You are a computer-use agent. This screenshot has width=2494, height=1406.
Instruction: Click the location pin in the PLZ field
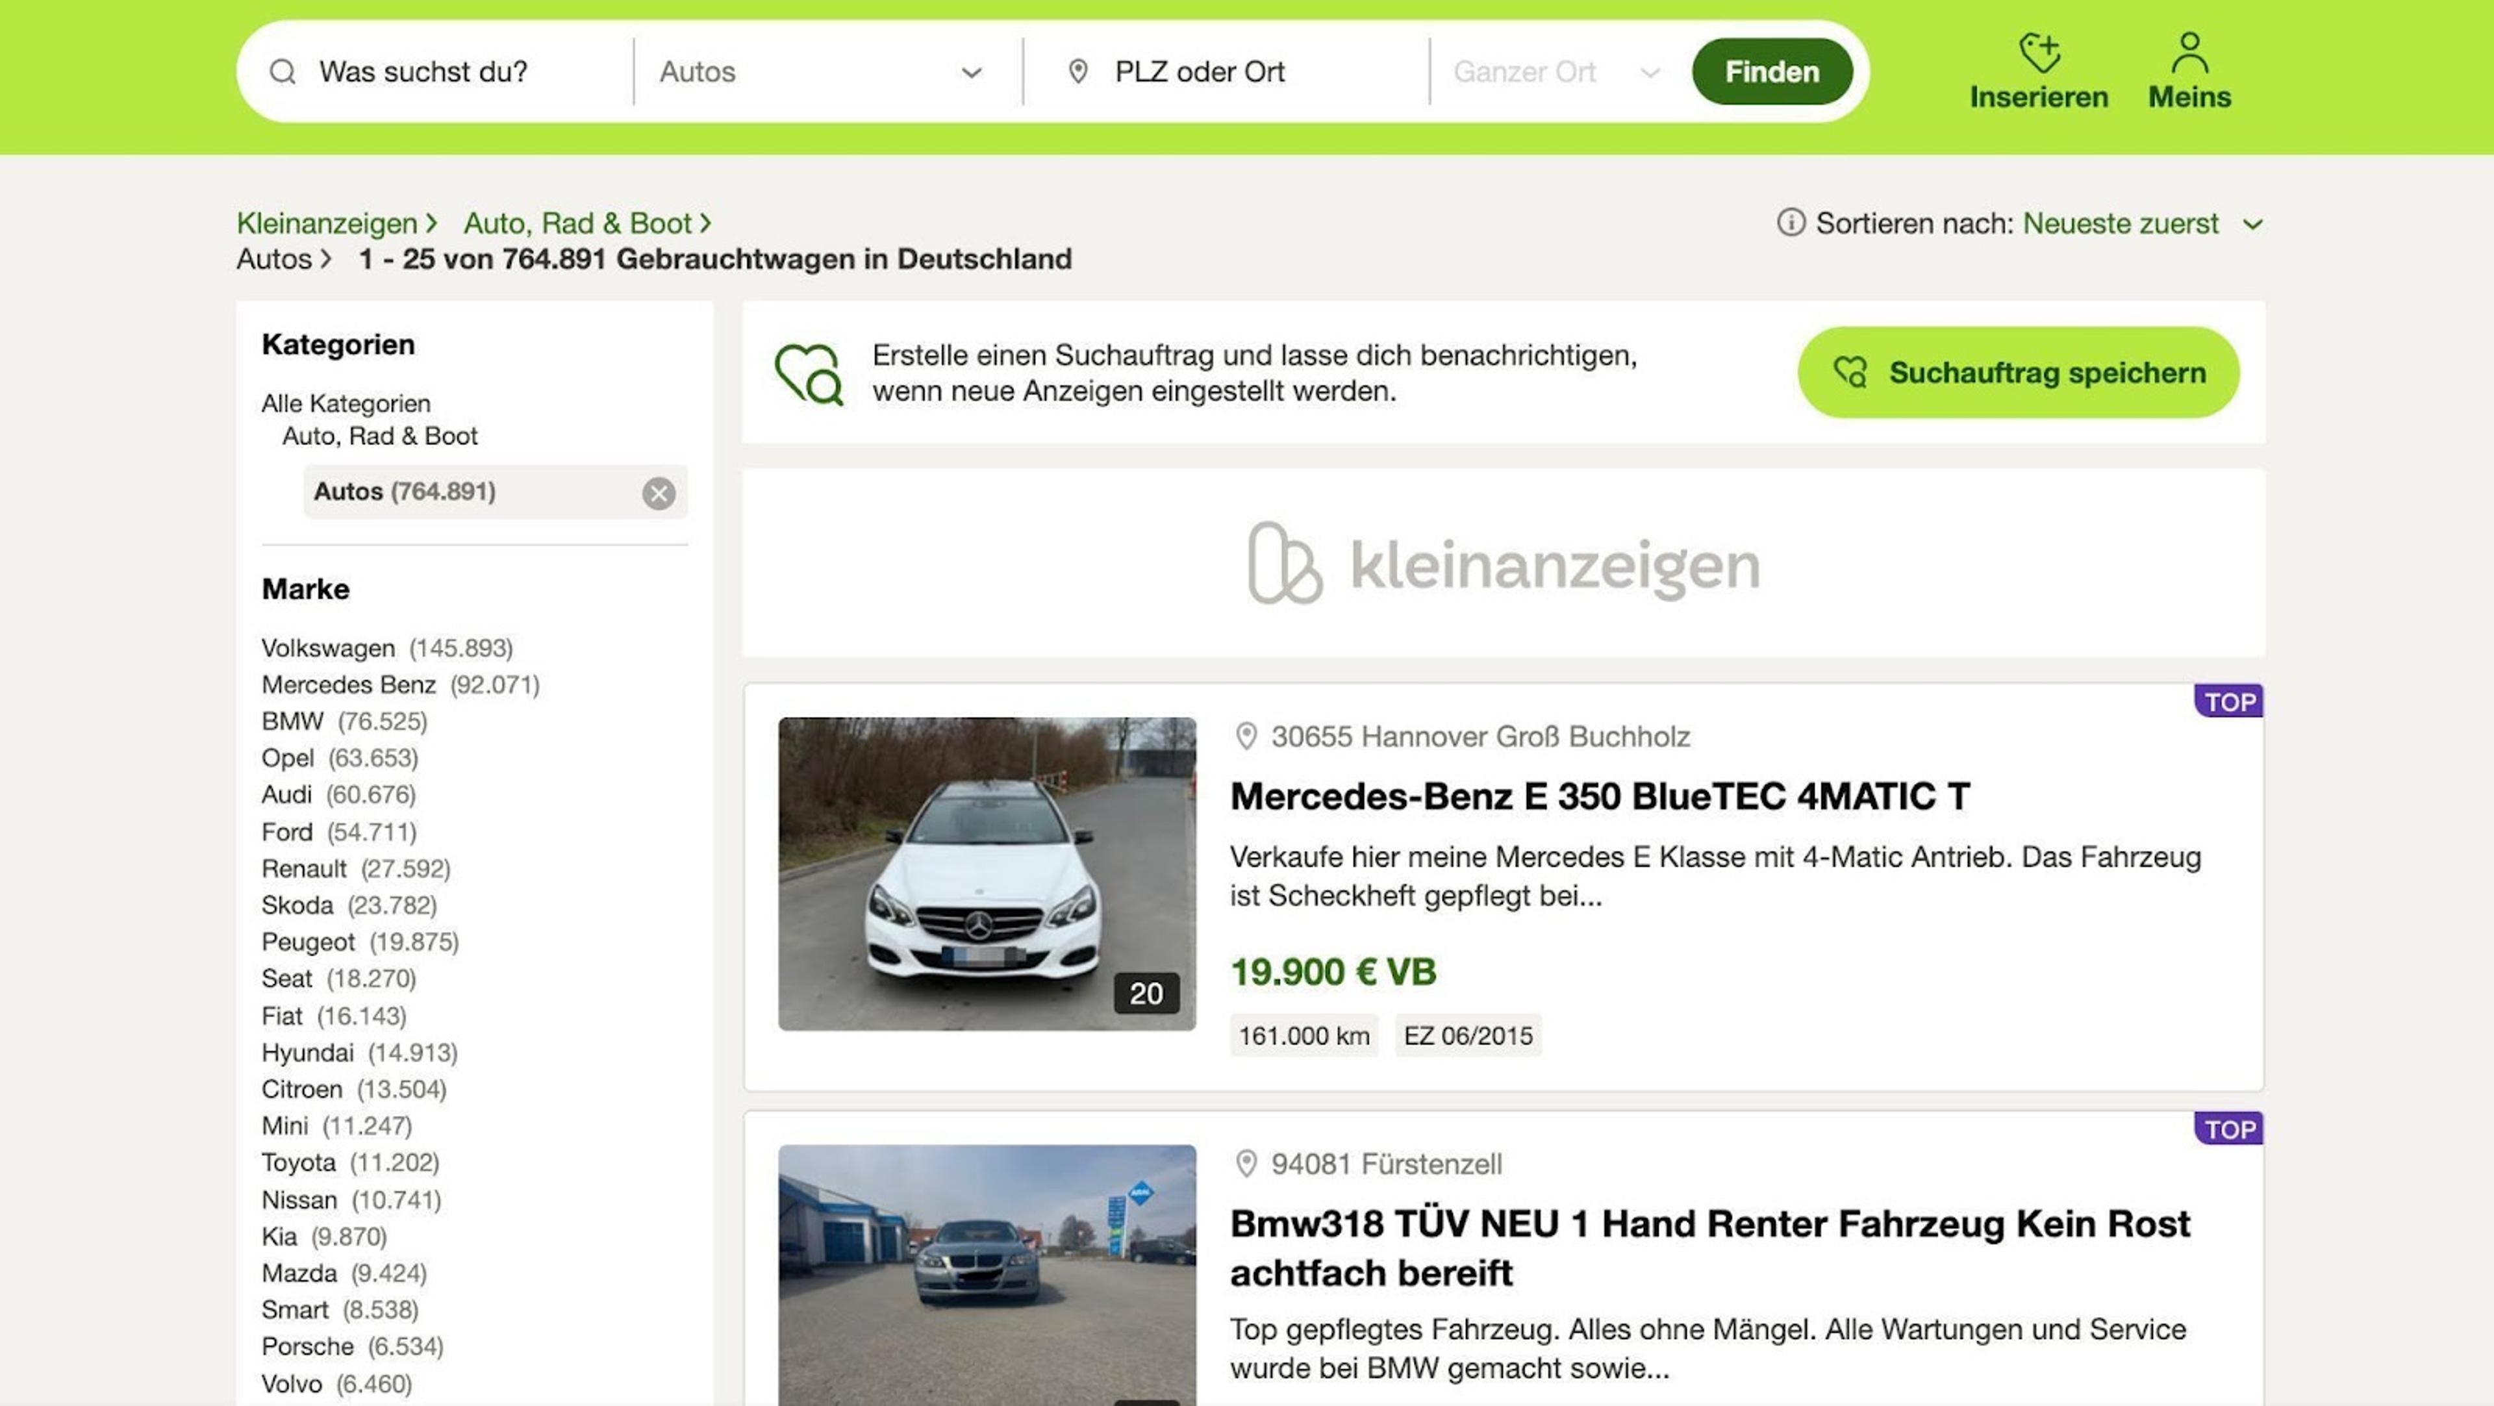point(1077,71)
